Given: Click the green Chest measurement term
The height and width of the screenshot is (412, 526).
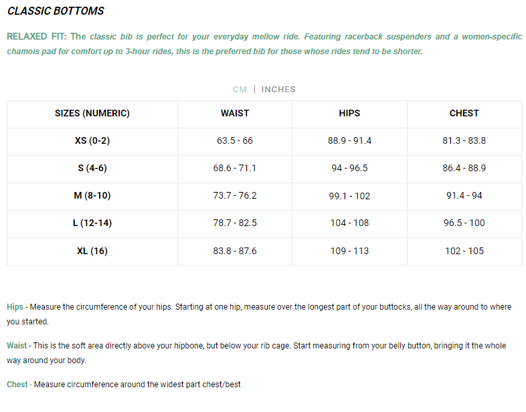Looking at the screenshot, I should click(x=17, y=385).
